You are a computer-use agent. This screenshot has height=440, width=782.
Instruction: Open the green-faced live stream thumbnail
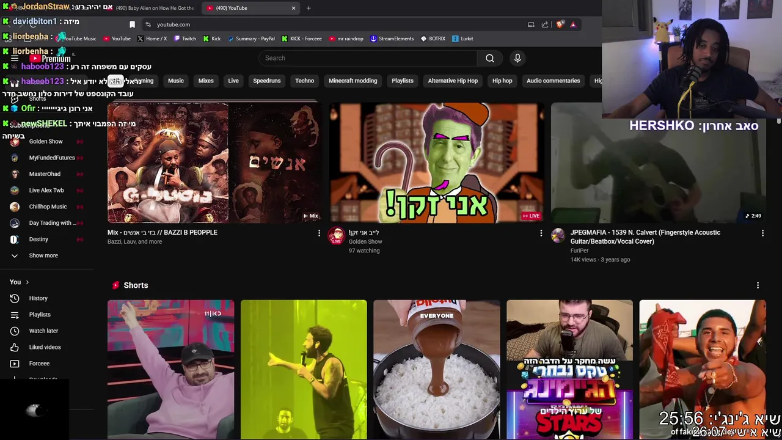(x=436, y=163)
